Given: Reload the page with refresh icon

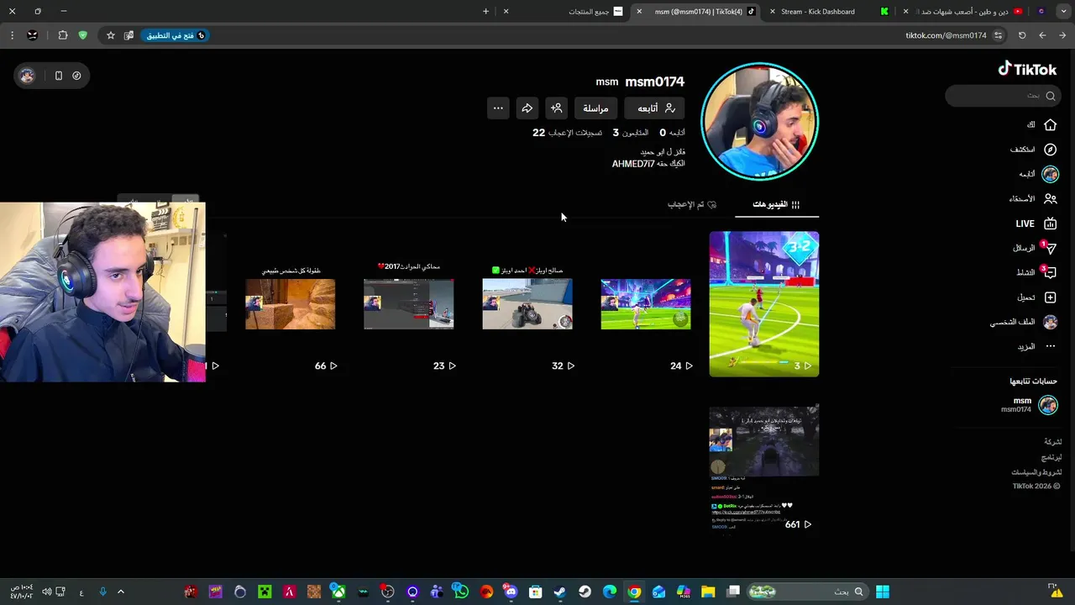Looking at the screenshot, I should click(1022, 35).
